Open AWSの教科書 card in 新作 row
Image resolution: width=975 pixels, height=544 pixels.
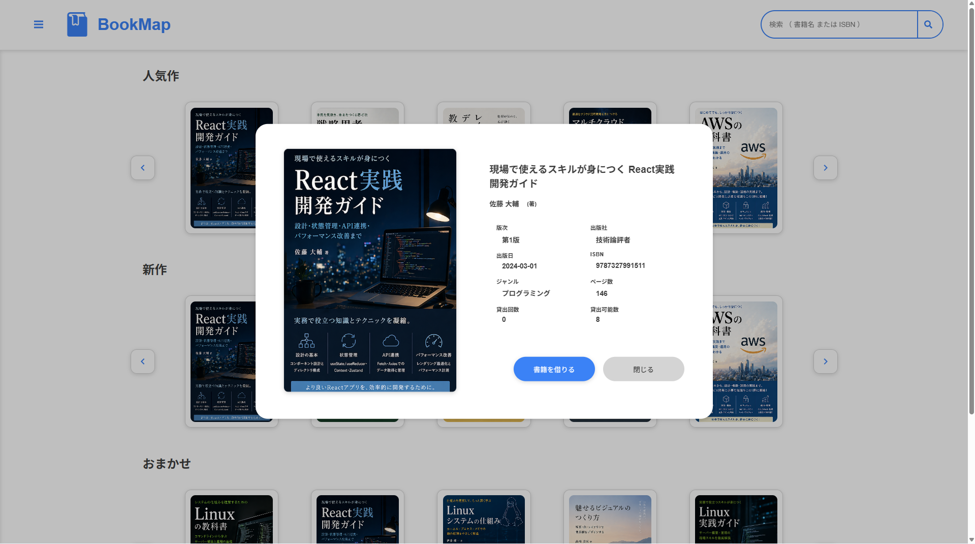[x=747, y=361]
